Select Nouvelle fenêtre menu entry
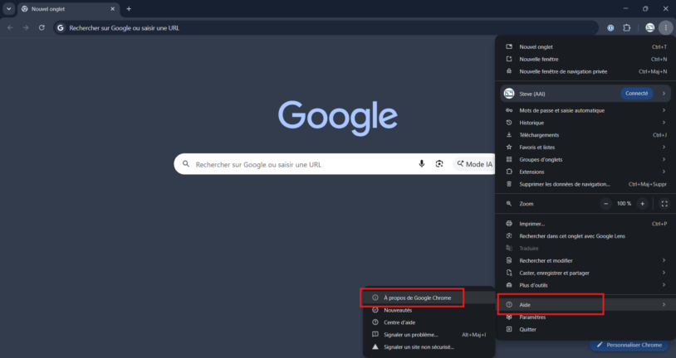The width and height of the screenshot is (676, 358). pyautogui.click(x=585, y=59)
